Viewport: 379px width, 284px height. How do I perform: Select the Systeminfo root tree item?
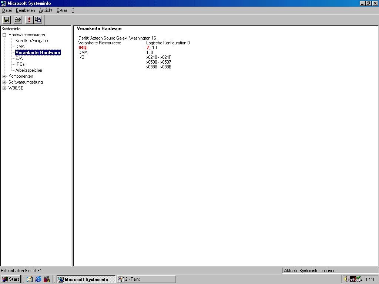click(x=11, y=29)
